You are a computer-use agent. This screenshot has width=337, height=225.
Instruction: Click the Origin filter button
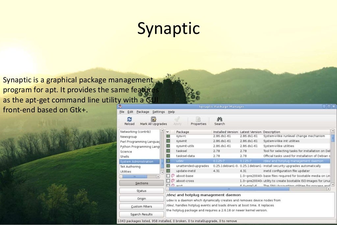[142, 199]
